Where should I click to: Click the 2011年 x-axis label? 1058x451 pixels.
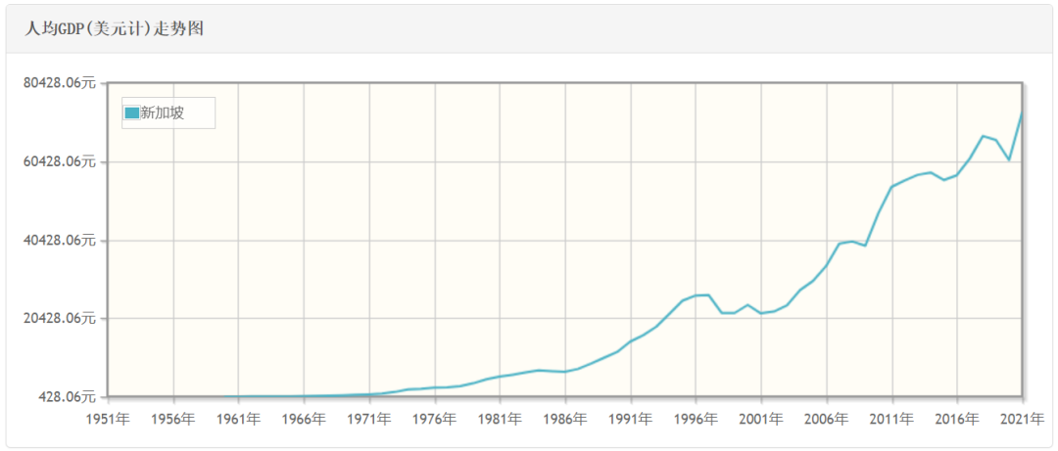tap(892, 420)
